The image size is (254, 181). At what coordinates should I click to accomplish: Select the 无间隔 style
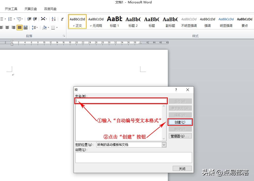pyautogui.click(x=96, y=22)
